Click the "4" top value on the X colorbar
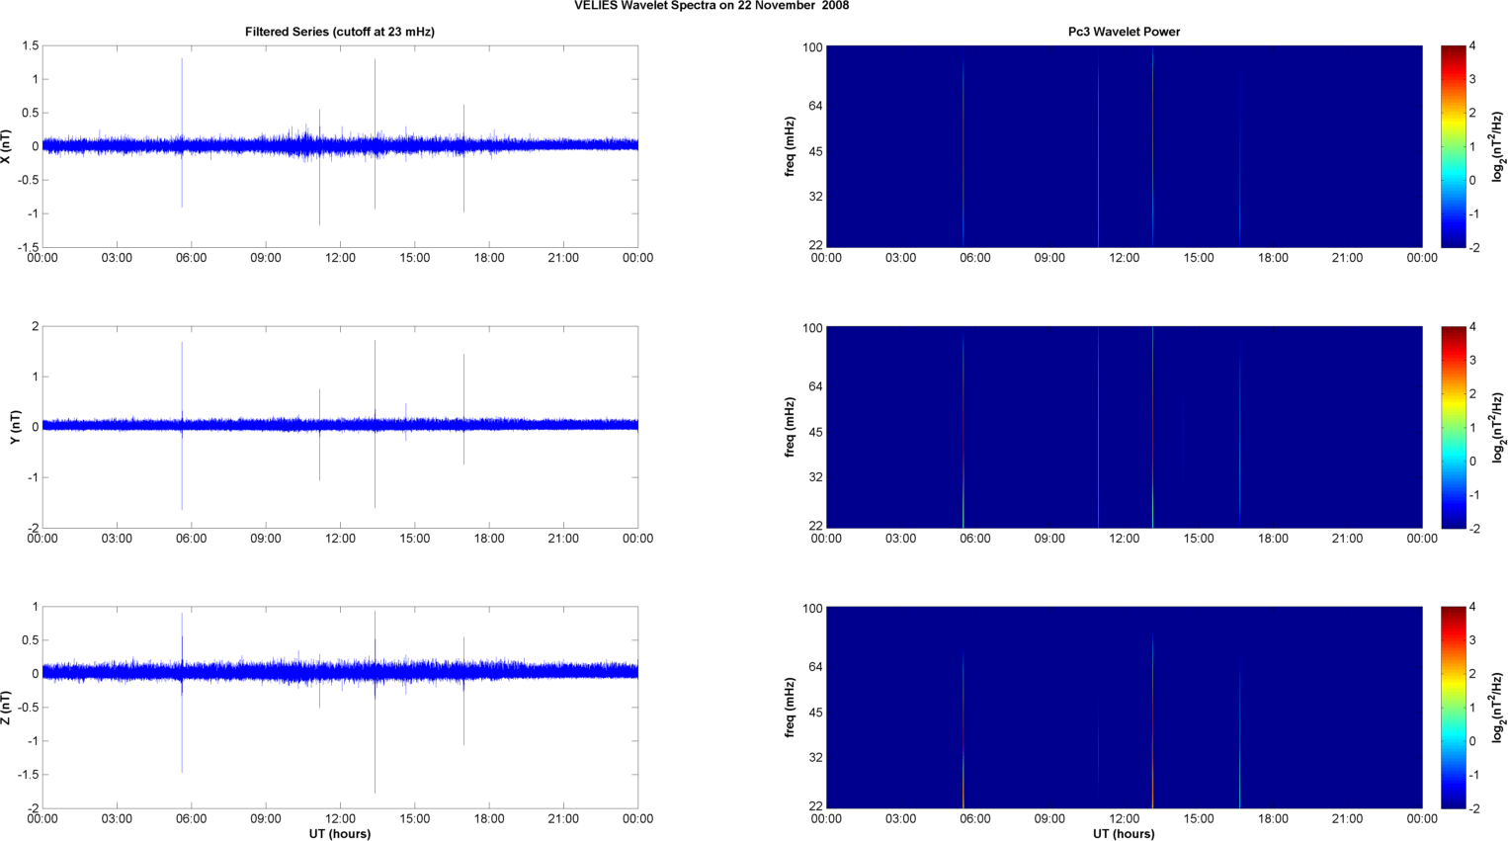1508x841 pixels. [x=1472, y=46]
